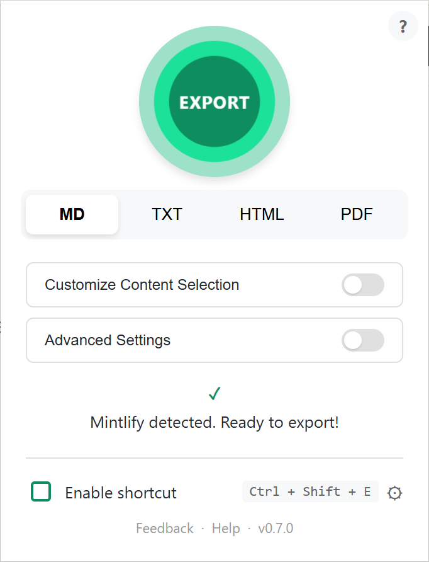
Task: Select the PDF export tab
Action: [356, 214]
